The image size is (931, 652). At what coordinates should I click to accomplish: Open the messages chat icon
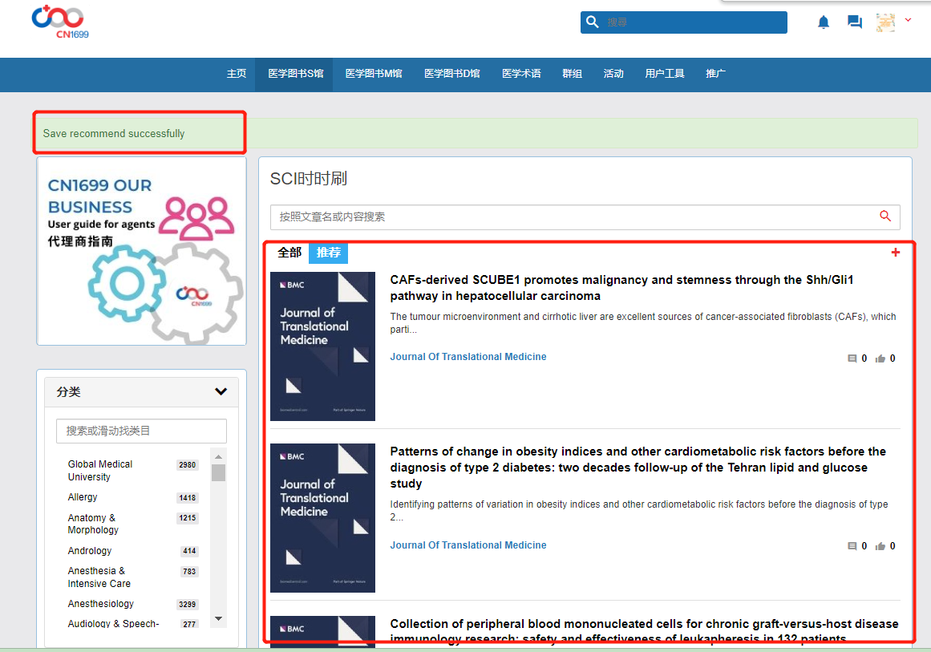click(x=854, y=22)
